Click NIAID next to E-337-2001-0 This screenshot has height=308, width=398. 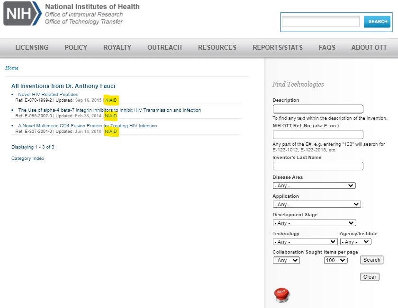pos(111,132)
